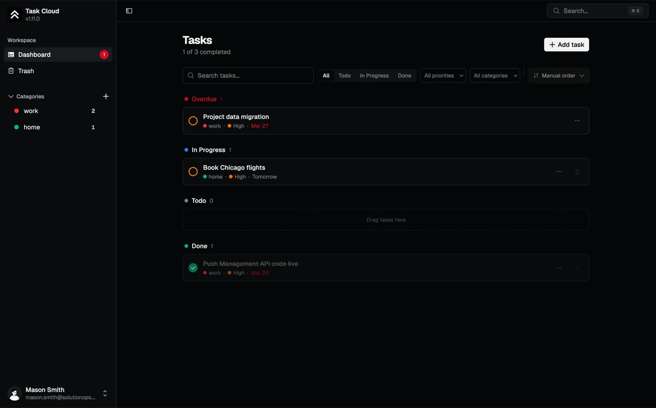Click the Search tasks input field
This screenshot has height=408, width=656.
click(x=248, y=76)
